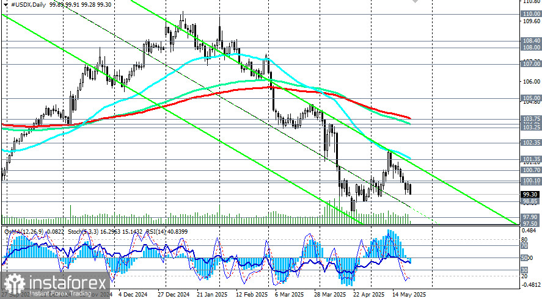Screen dimensions: 542x299
Task: Click the 0.484 oscillator scale value
Action: pos(530,231)
